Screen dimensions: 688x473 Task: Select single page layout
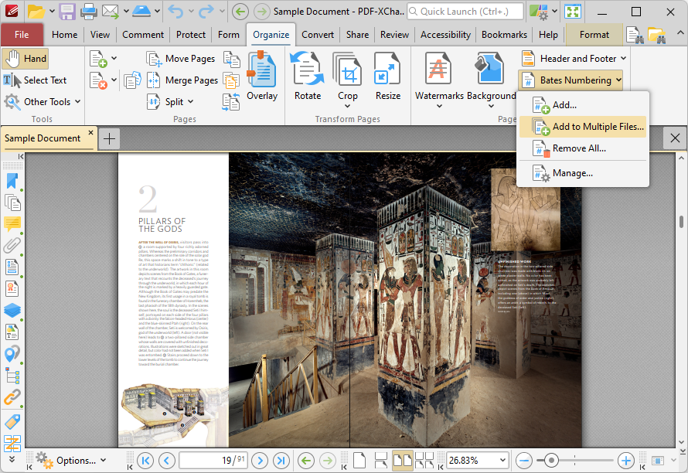[x=359, y=461]
